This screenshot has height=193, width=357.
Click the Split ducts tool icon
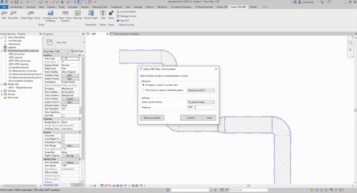(x=4, y=14)
